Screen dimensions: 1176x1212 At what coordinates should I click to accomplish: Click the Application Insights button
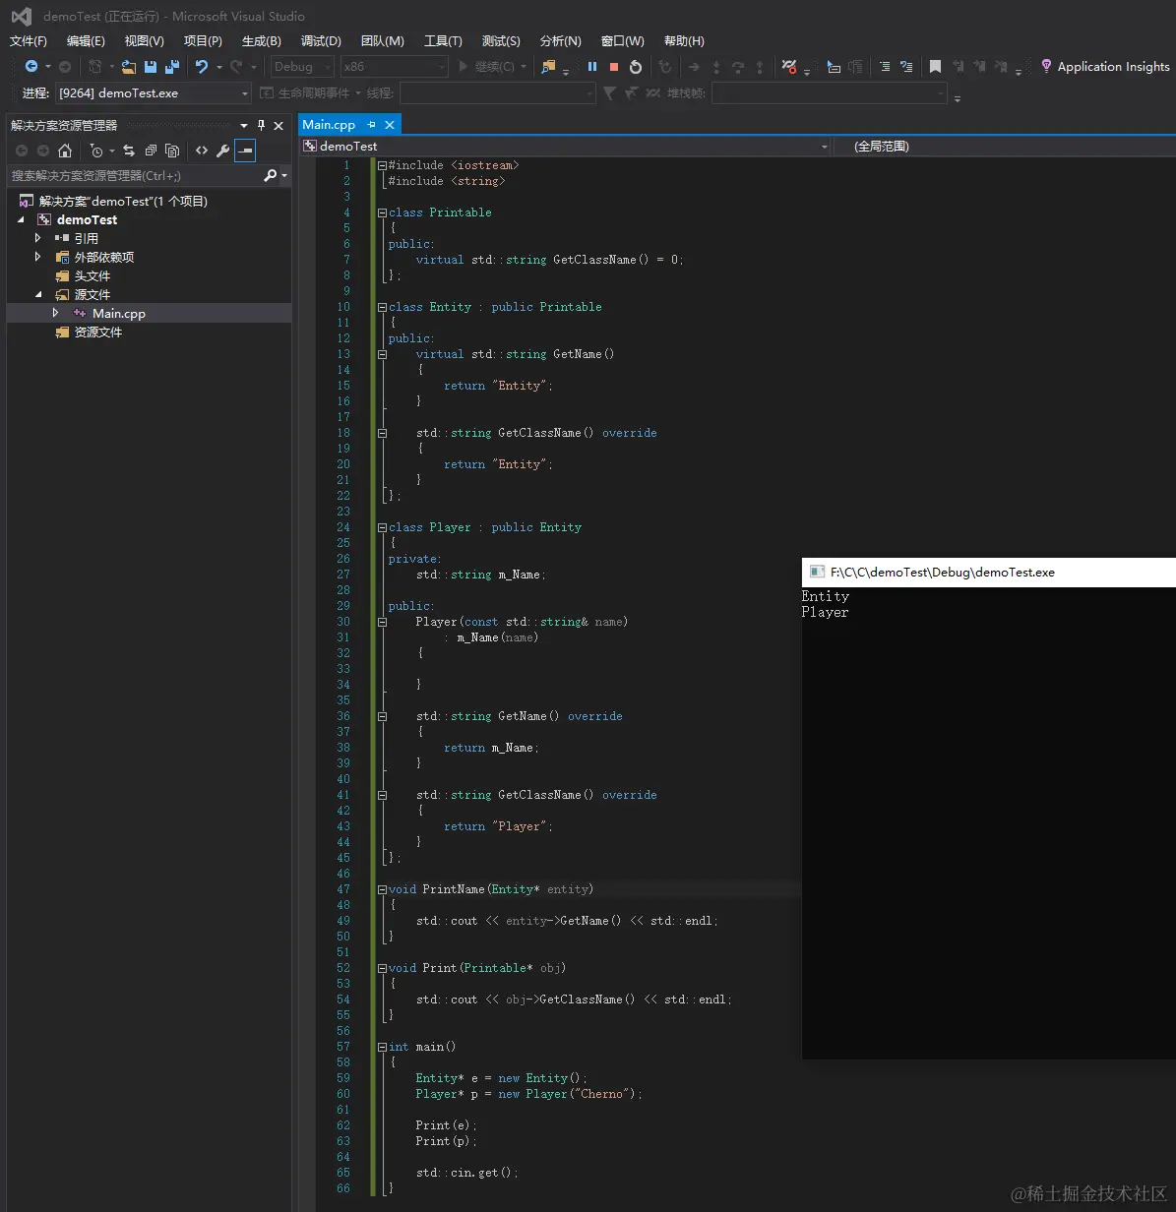point(1105,67)
